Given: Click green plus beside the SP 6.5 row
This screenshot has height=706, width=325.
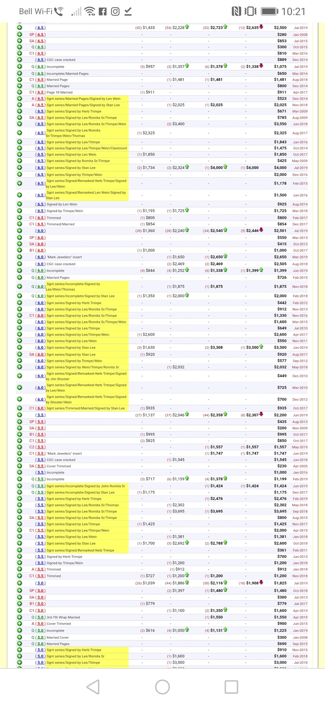Looking at the screenshot, I should click(x=19, y=34).
